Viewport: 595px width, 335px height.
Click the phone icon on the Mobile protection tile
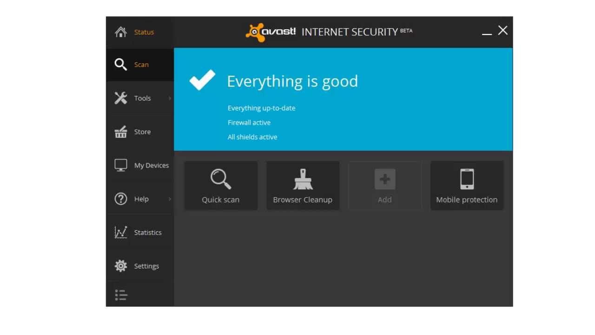pos(467,179)
